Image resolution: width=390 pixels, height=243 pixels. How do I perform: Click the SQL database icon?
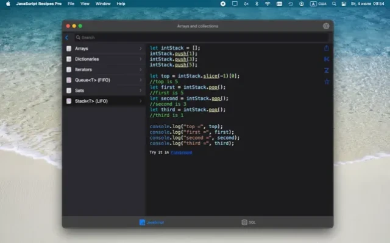(244, 222)
